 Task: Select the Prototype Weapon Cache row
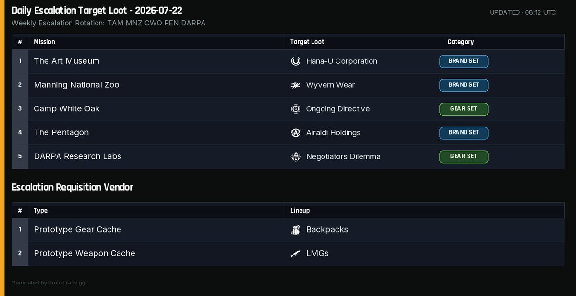tap(288, 254)
